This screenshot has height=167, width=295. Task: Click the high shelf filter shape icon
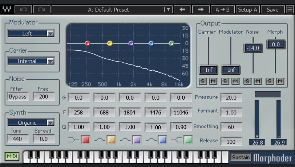tap(176, 140)
